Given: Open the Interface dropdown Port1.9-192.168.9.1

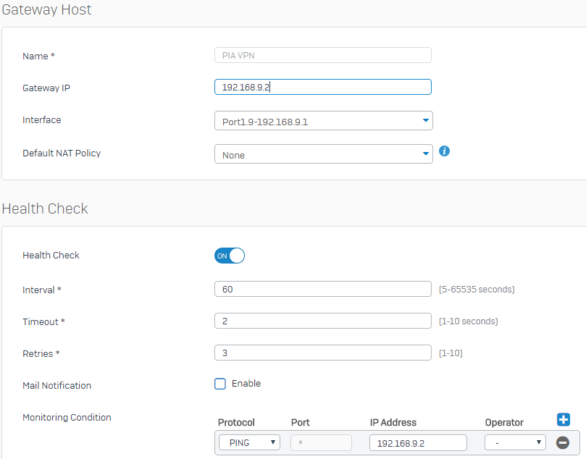Looking at the screenshot, I should click(324, 121).
